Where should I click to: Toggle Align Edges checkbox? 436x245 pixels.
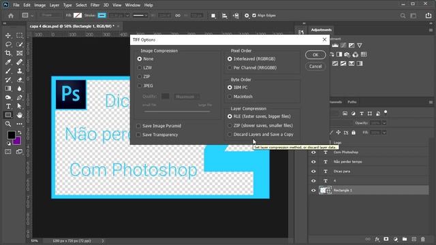(x=254, y=16)
